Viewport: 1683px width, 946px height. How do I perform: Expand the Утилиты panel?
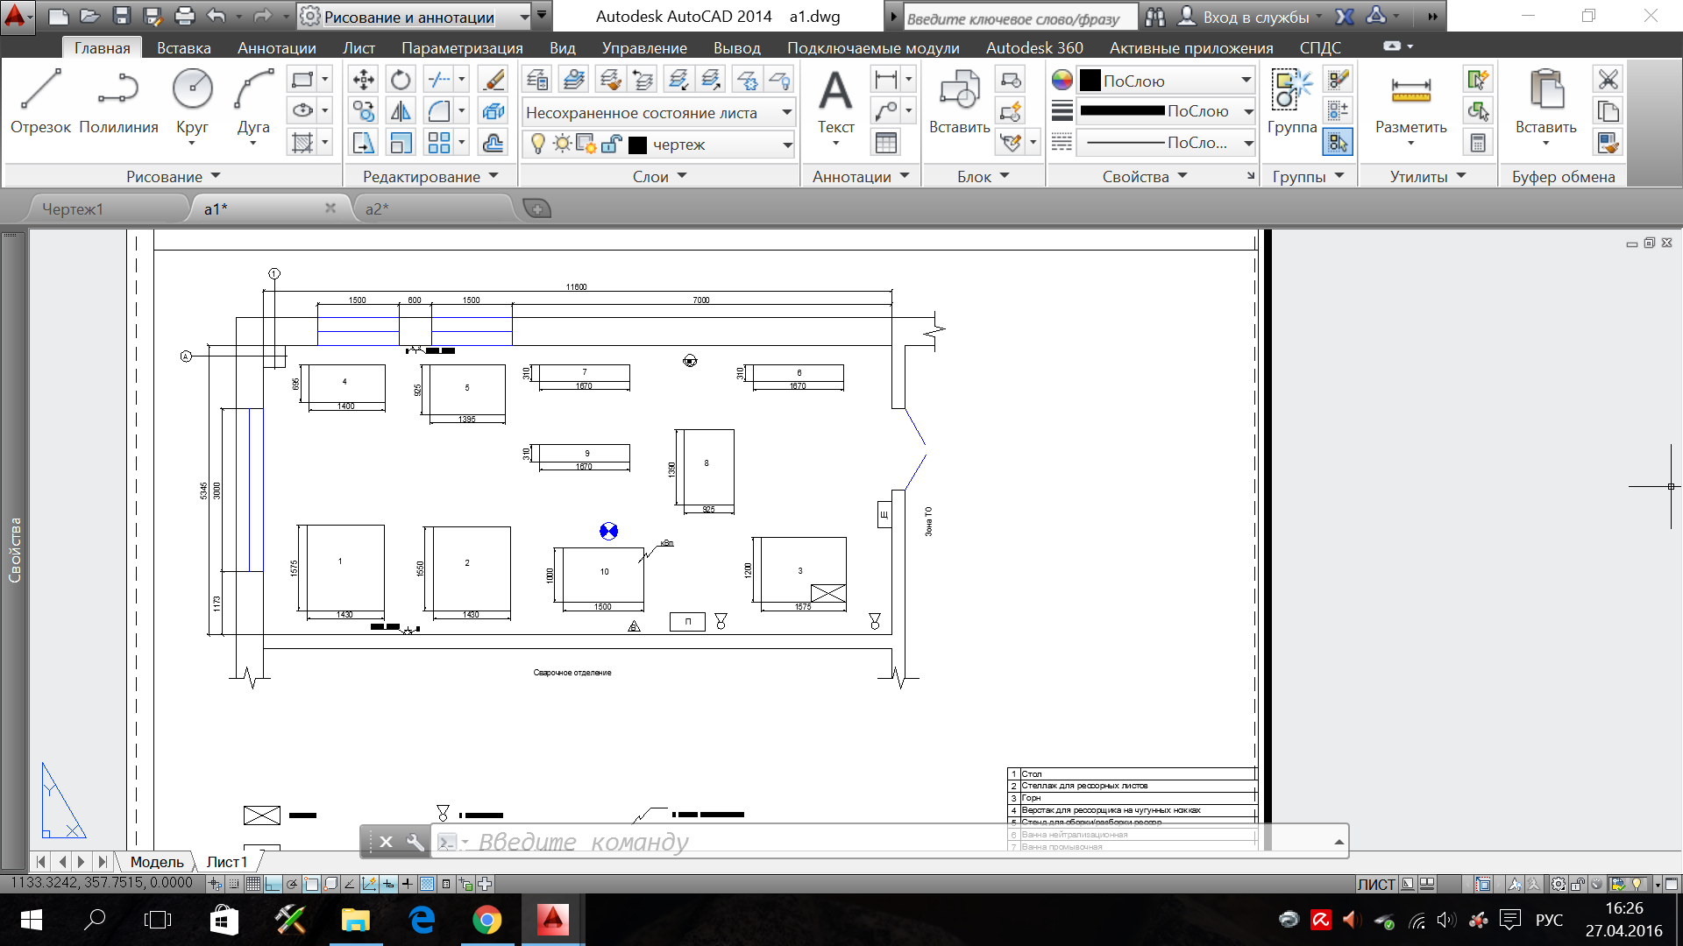pyautogui.click(x=1427, y=176)
